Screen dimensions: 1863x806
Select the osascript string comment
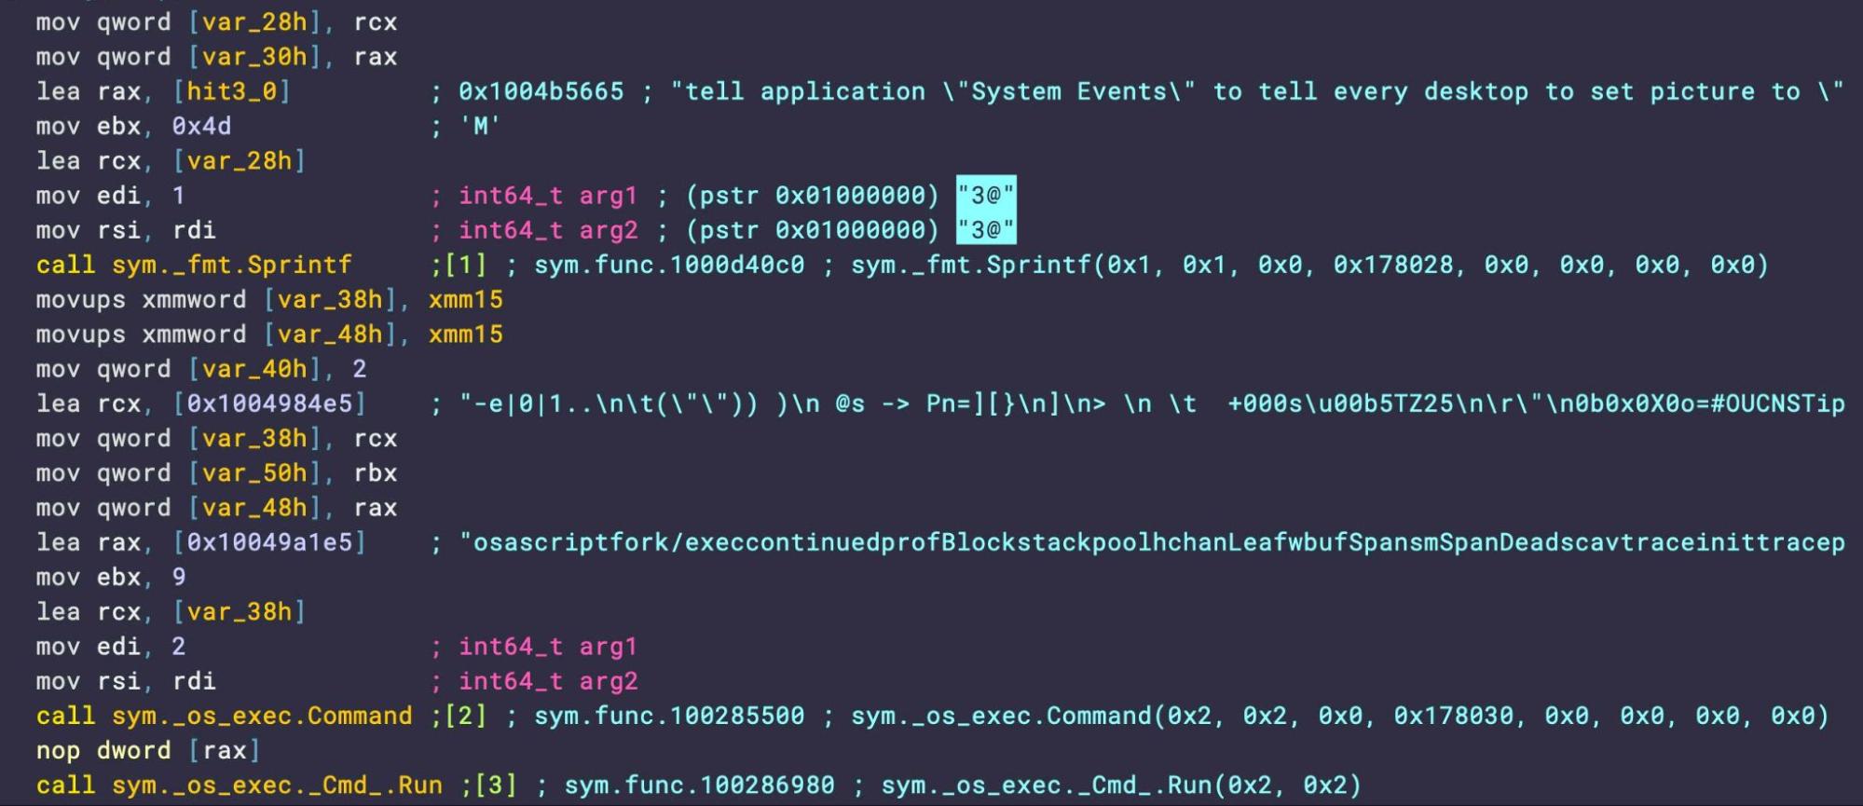tap(1152, 542)
